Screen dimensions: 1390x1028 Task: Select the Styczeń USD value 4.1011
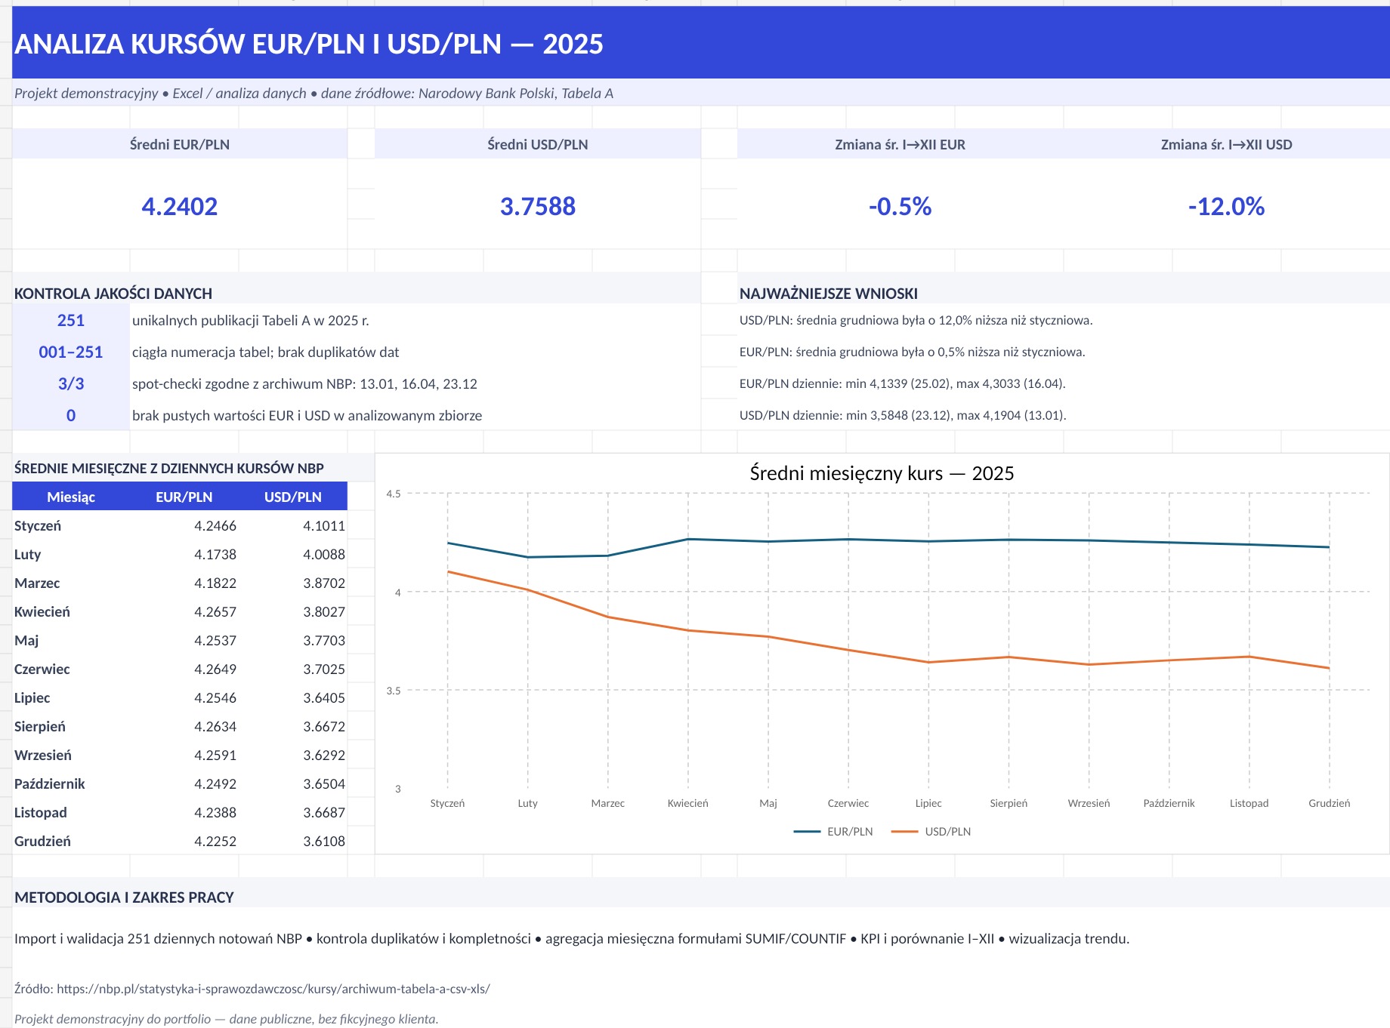324,526
